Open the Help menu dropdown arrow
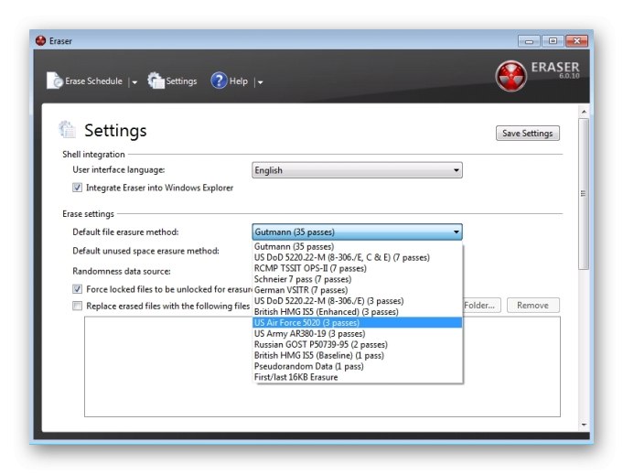Viewport: 623px width, 474px height. click(x=260, y=82)
